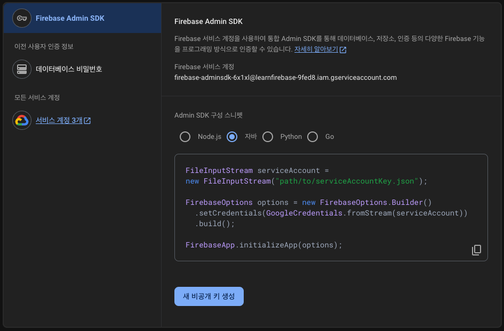This screenshot has width=504, height=331.
Task: Select the 자바 radio button
Action: 232,137
